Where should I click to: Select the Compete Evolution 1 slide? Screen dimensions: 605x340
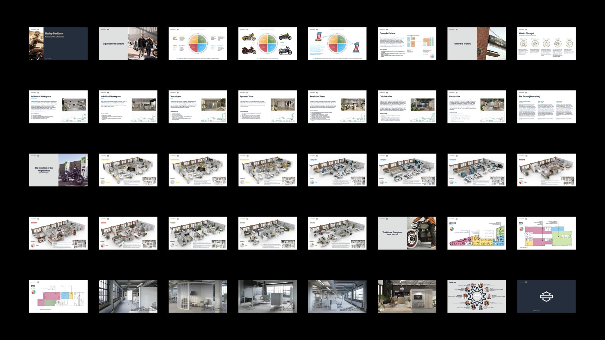(337, 170)
